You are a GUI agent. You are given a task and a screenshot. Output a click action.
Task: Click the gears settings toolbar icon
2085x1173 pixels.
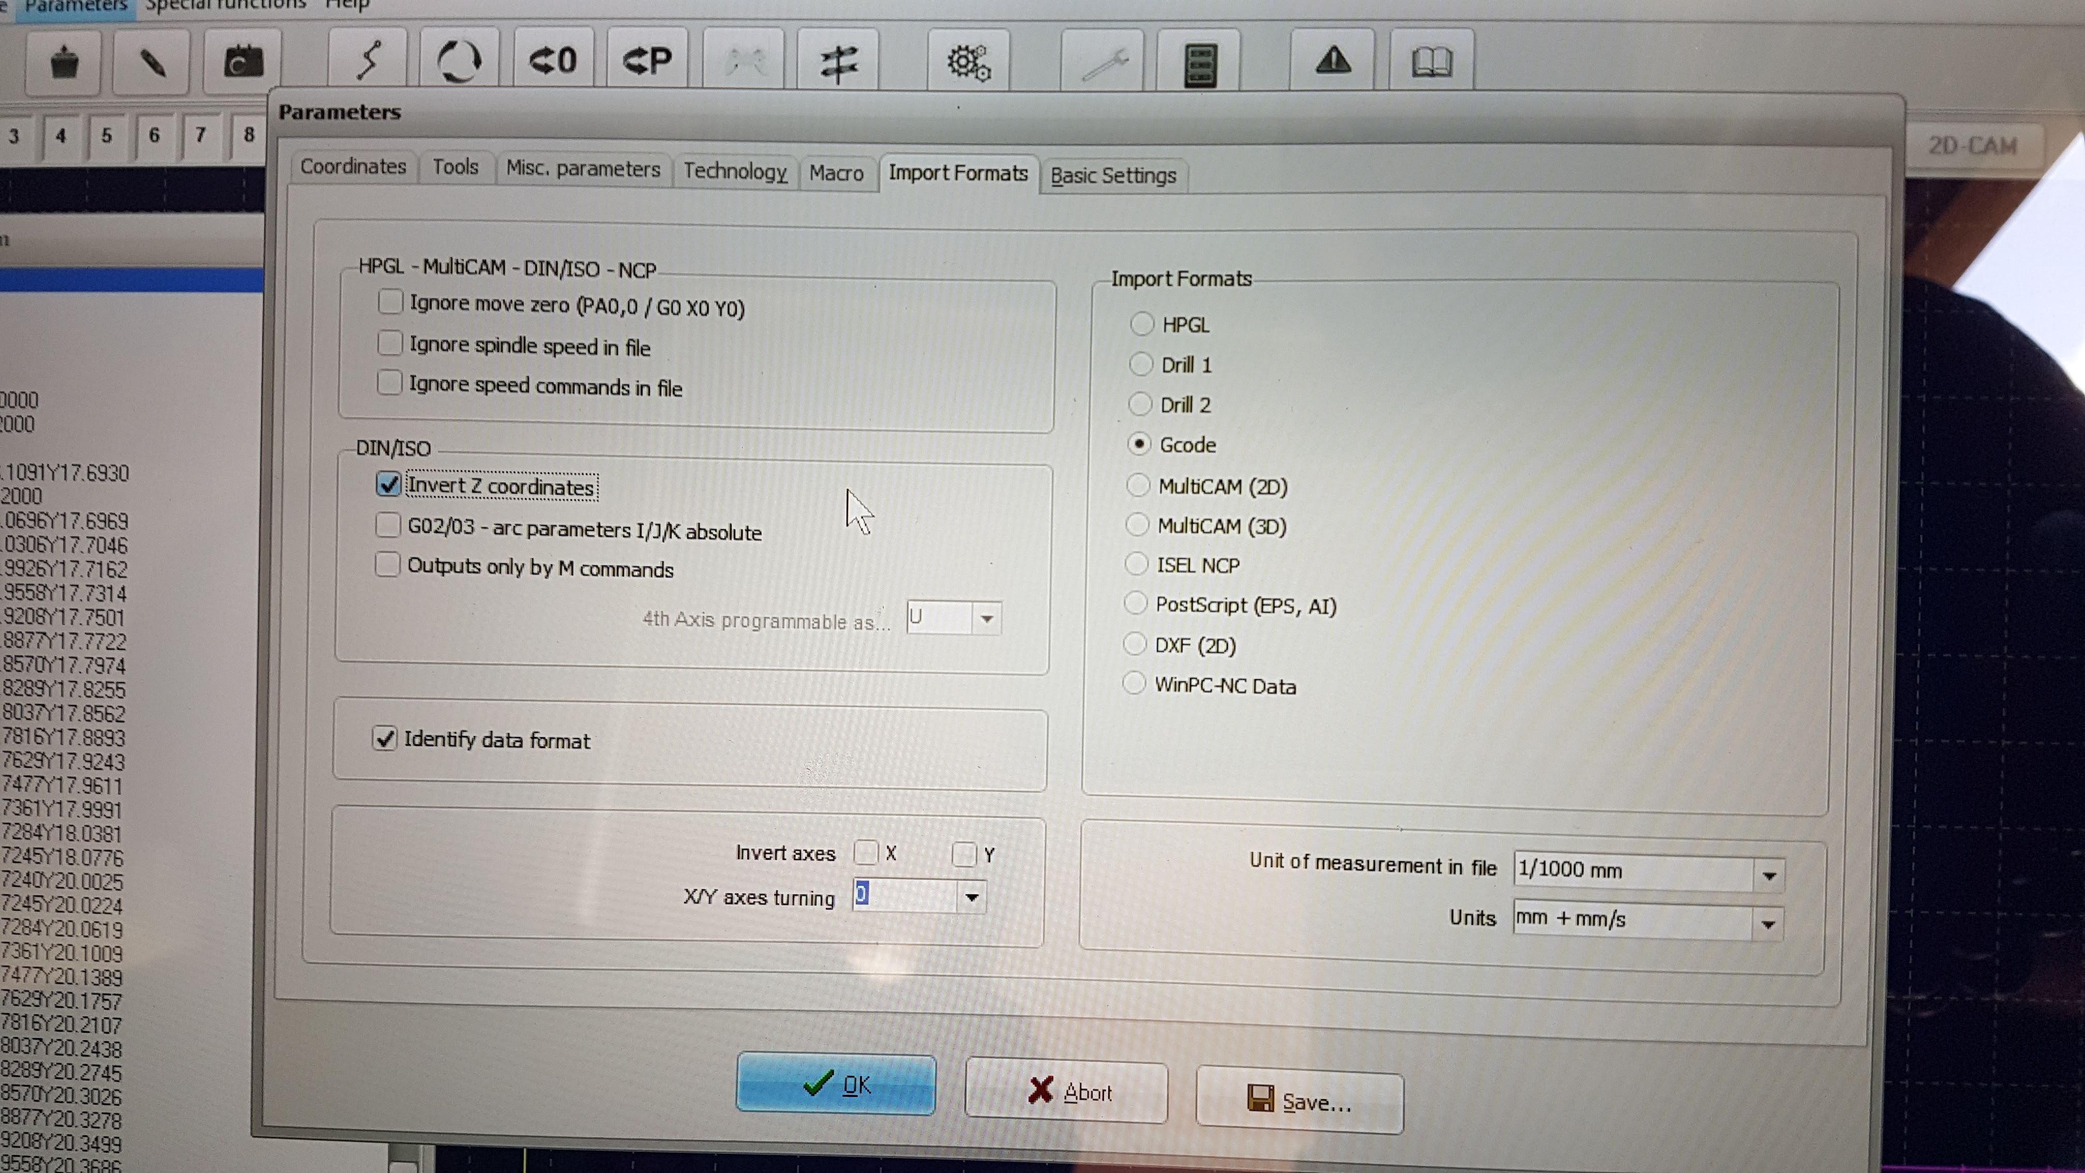pyautogui.click(x=968, y=63)
